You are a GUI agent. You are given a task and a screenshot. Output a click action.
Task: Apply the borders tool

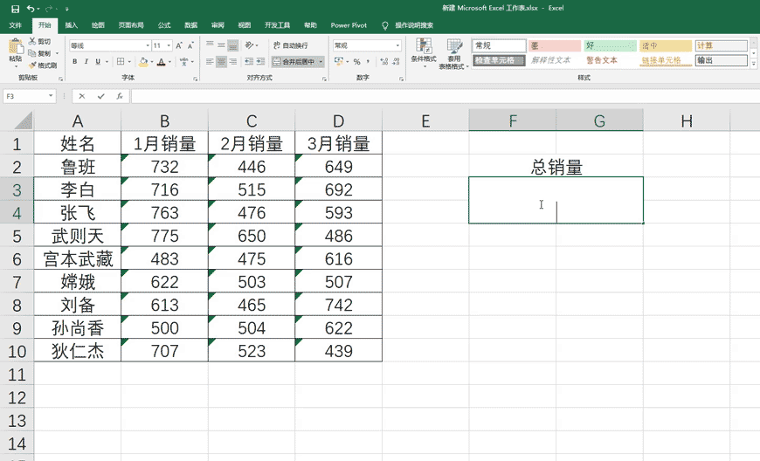coord(121,61)
